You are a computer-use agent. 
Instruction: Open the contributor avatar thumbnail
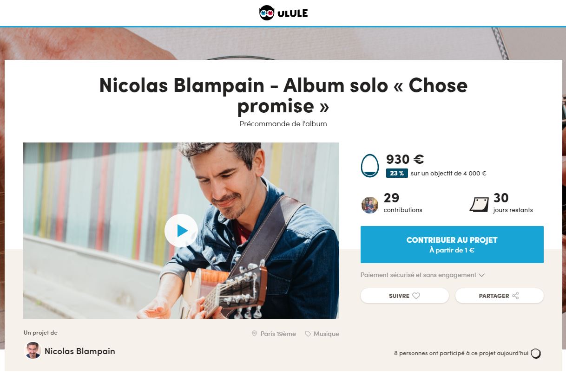pos(370,205)
